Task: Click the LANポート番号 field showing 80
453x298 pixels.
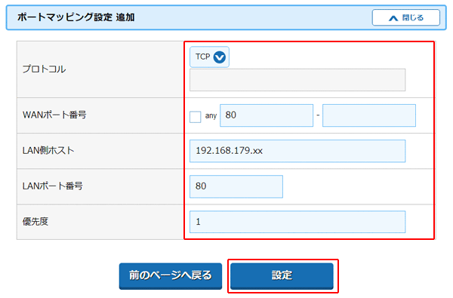Action: 236,186
